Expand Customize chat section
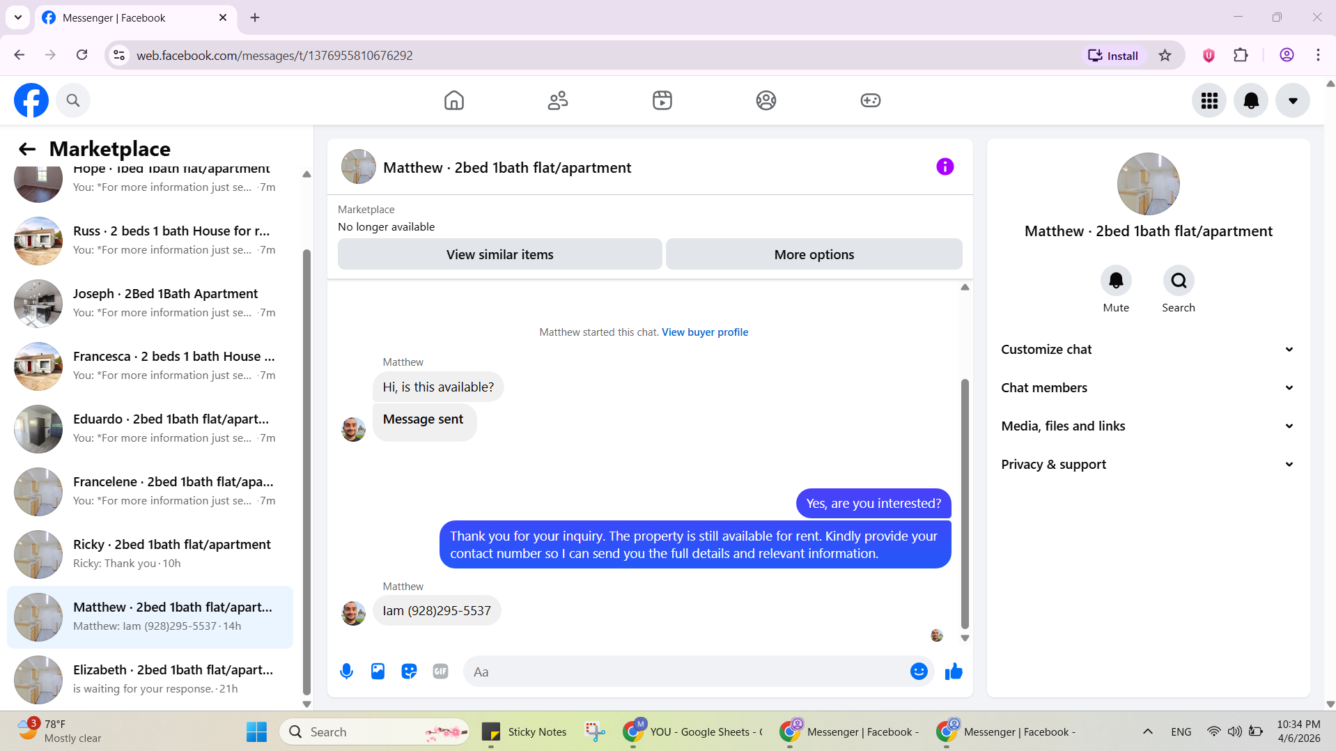 pos(1148,350)
